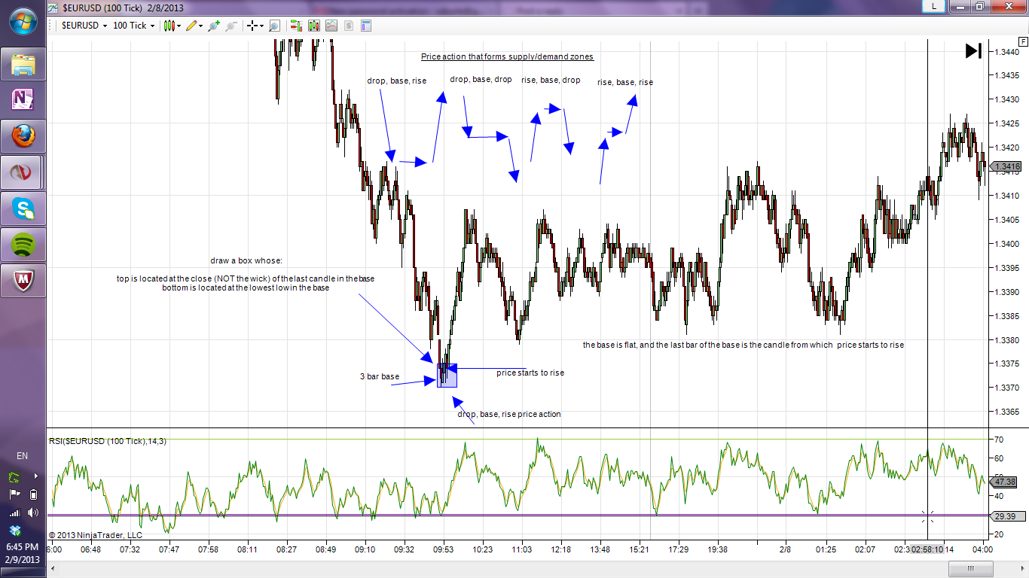Image resolution: width=1029 pixels, height=578 pixels.
Task: Toggle the L link button in title bar
Action: pos(934,6)
